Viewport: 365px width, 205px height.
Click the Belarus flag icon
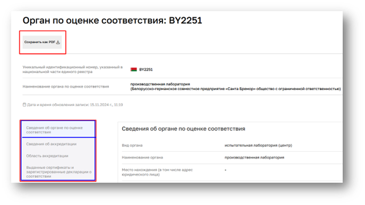click(x=133, y=70)
